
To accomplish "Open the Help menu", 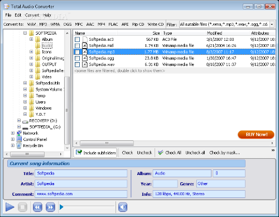I will coord(47,15).
